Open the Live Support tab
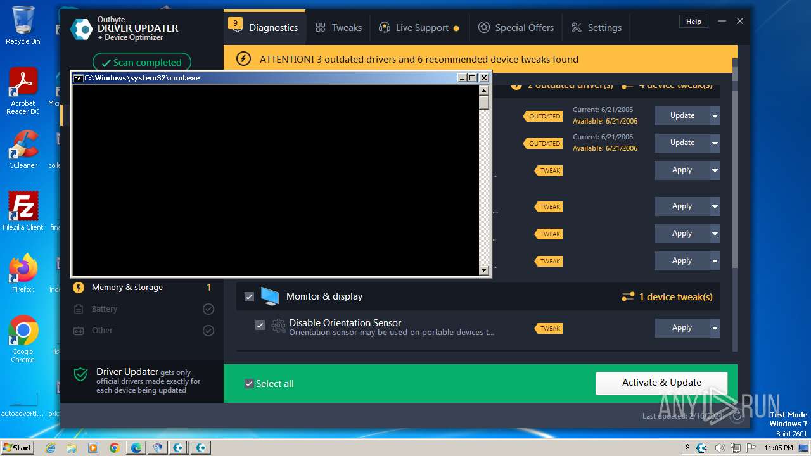The height and width of the screenshot is (456, 811). coord(419,28)
